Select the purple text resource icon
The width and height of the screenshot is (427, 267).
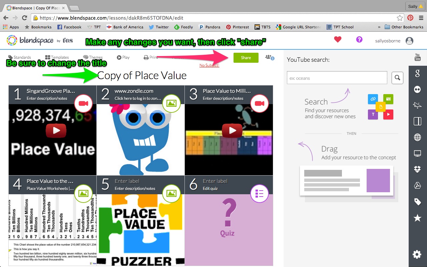coord(373,114)
